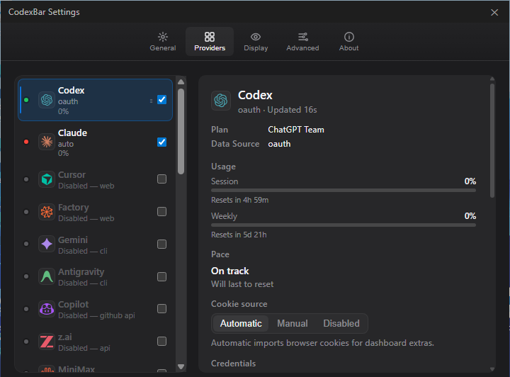The width and height of the screenshot is (510, 377).
Task: Click the 'Resets in 5d 21h' text
Action: (239, 235)
